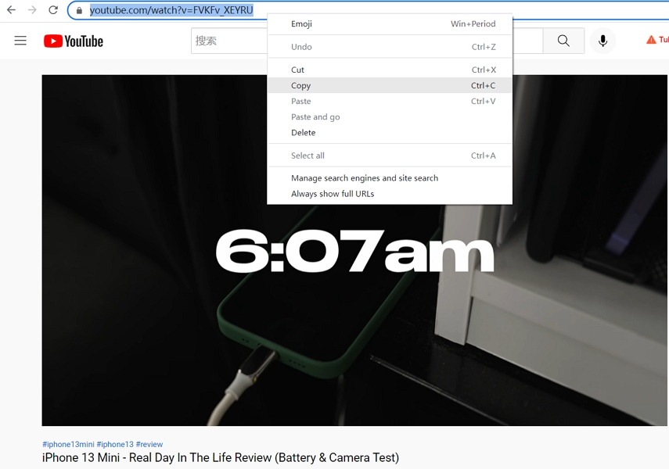Viewport: 669px width, 469px height.
Task: Click the highlighted URL in address bar
Action: (x=171, y=10)
